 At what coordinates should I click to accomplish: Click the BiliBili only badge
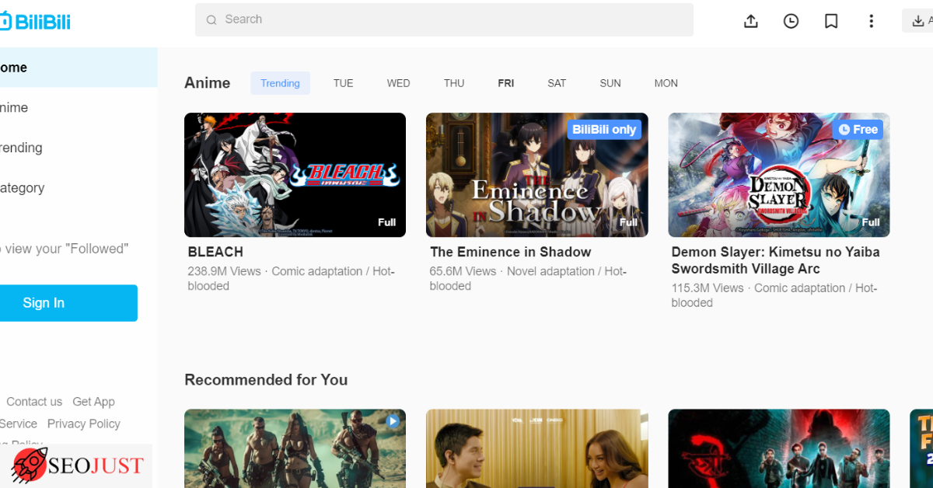tap(604, 130)
